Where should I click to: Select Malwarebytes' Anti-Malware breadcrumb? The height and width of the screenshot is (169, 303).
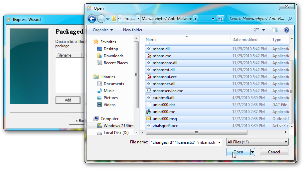(x=167, y=19)
